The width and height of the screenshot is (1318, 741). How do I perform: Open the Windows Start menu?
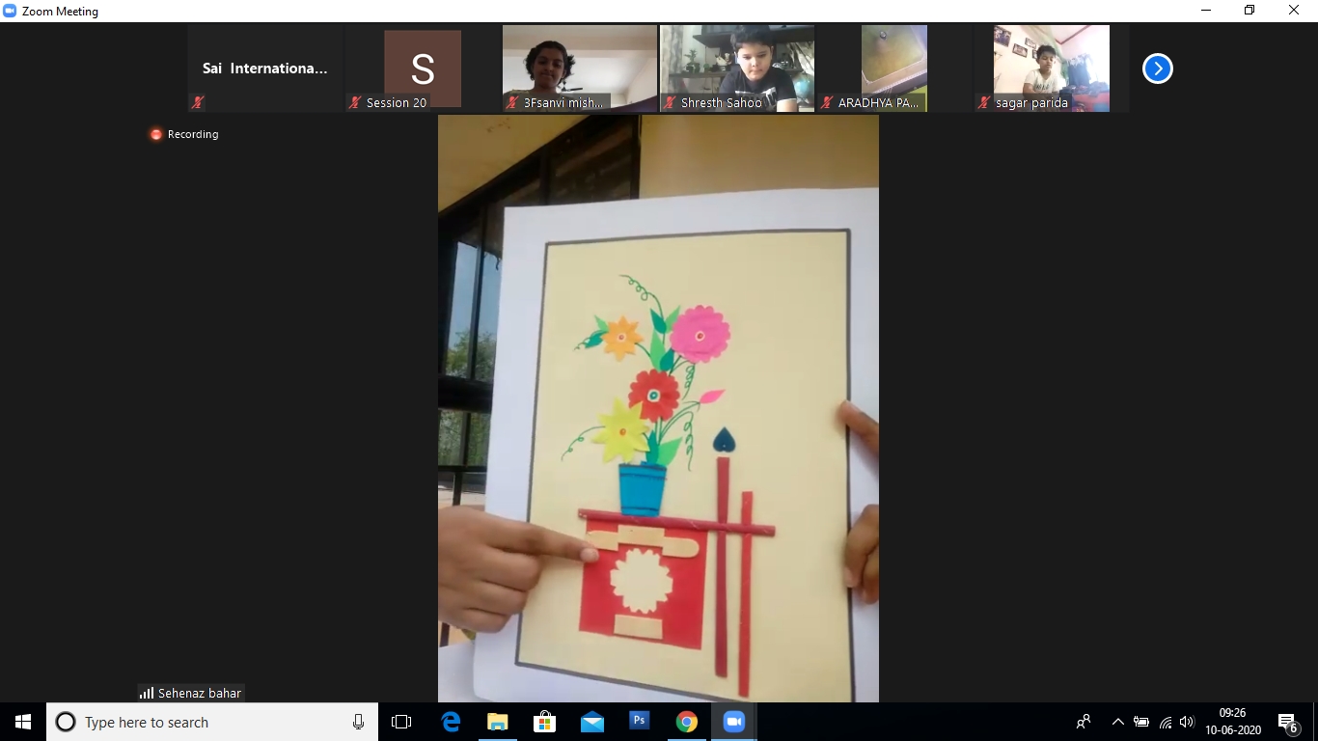[x=23, y=722]
